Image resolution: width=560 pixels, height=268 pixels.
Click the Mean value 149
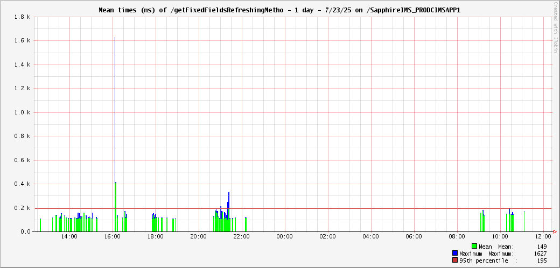542,247
